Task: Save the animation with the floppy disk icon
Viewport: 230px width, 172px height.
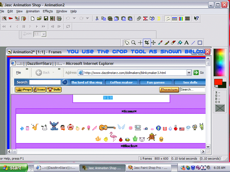Action: coord(46,18)
